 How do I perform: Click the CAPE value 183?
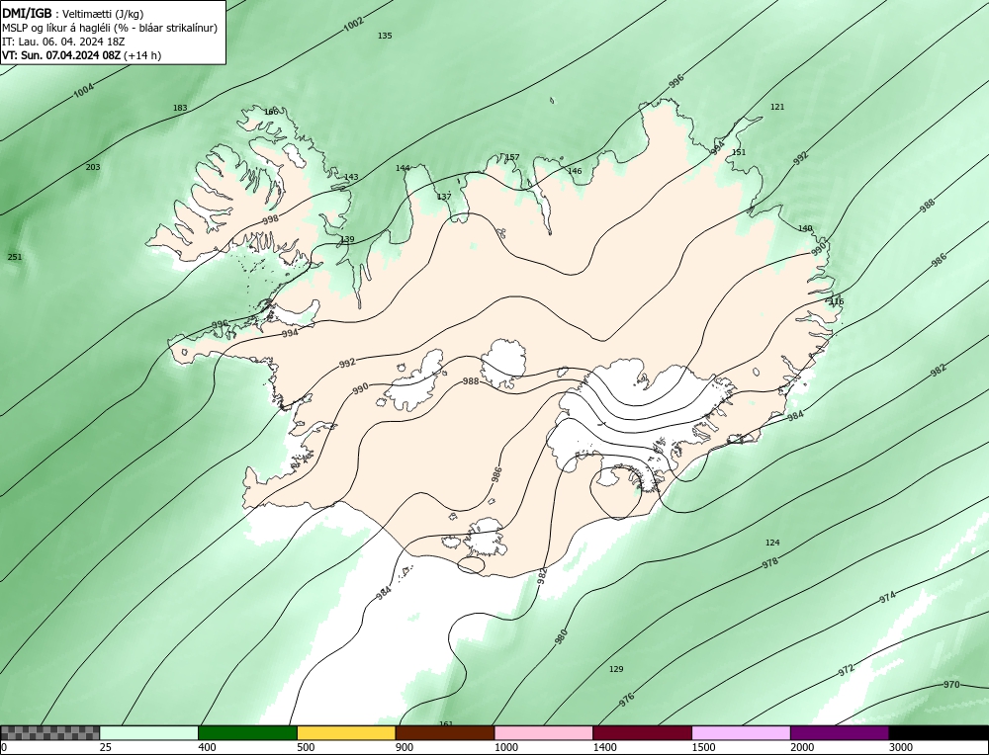pos(180,108)
